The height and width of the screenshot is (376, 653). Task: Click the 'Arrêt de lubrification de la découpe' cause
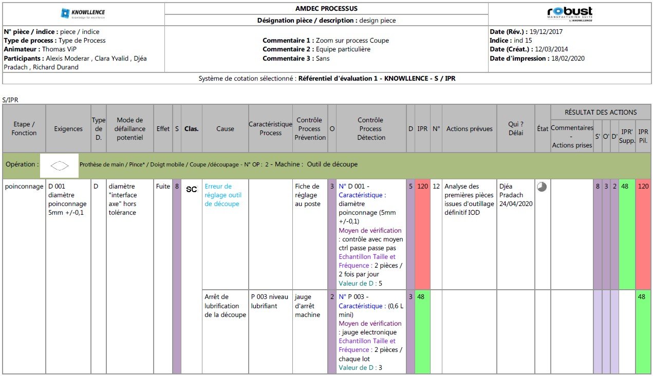(x=225, y=306)
